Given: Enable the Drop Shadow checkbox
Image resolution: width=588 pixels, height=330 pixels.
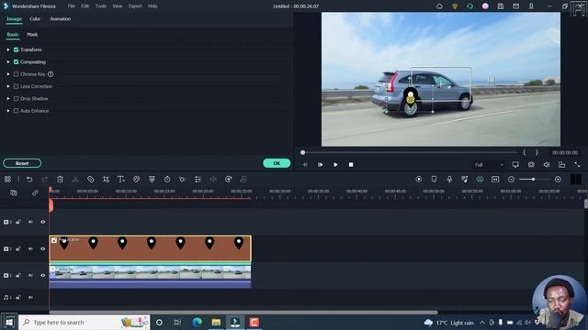Looking at the screenshot, I should [x=17, y=99].
